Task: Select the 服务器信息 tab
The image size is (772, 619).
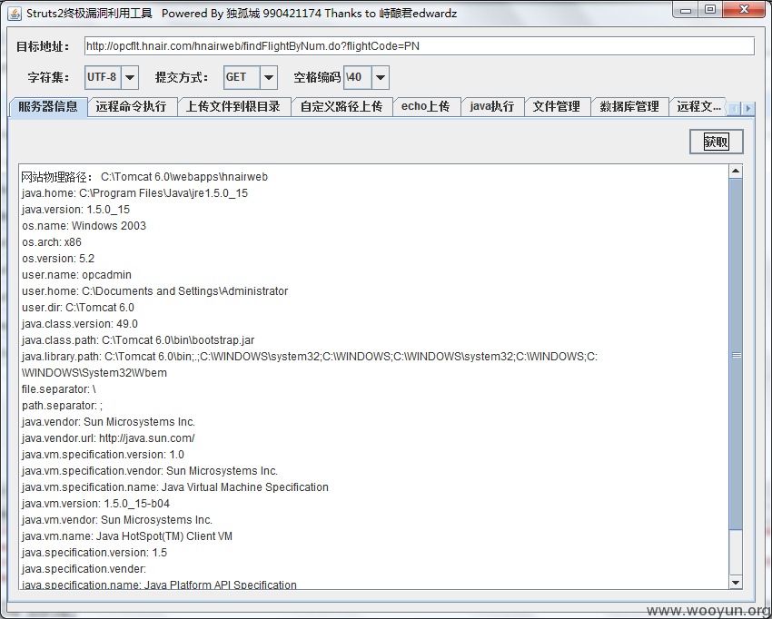Action: [x=48, y=106]
